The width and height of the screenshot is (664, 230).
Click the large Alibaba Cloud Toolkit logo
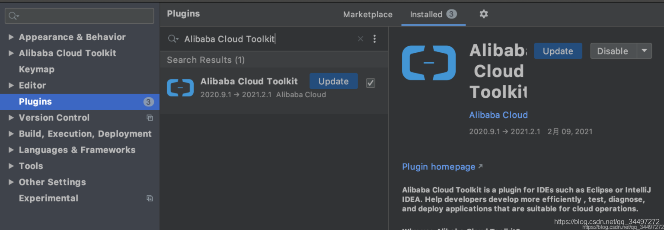(x=428, y=63)
